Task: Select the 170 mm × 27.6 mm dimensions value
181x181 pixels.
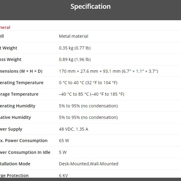Action: coord(109,71)
